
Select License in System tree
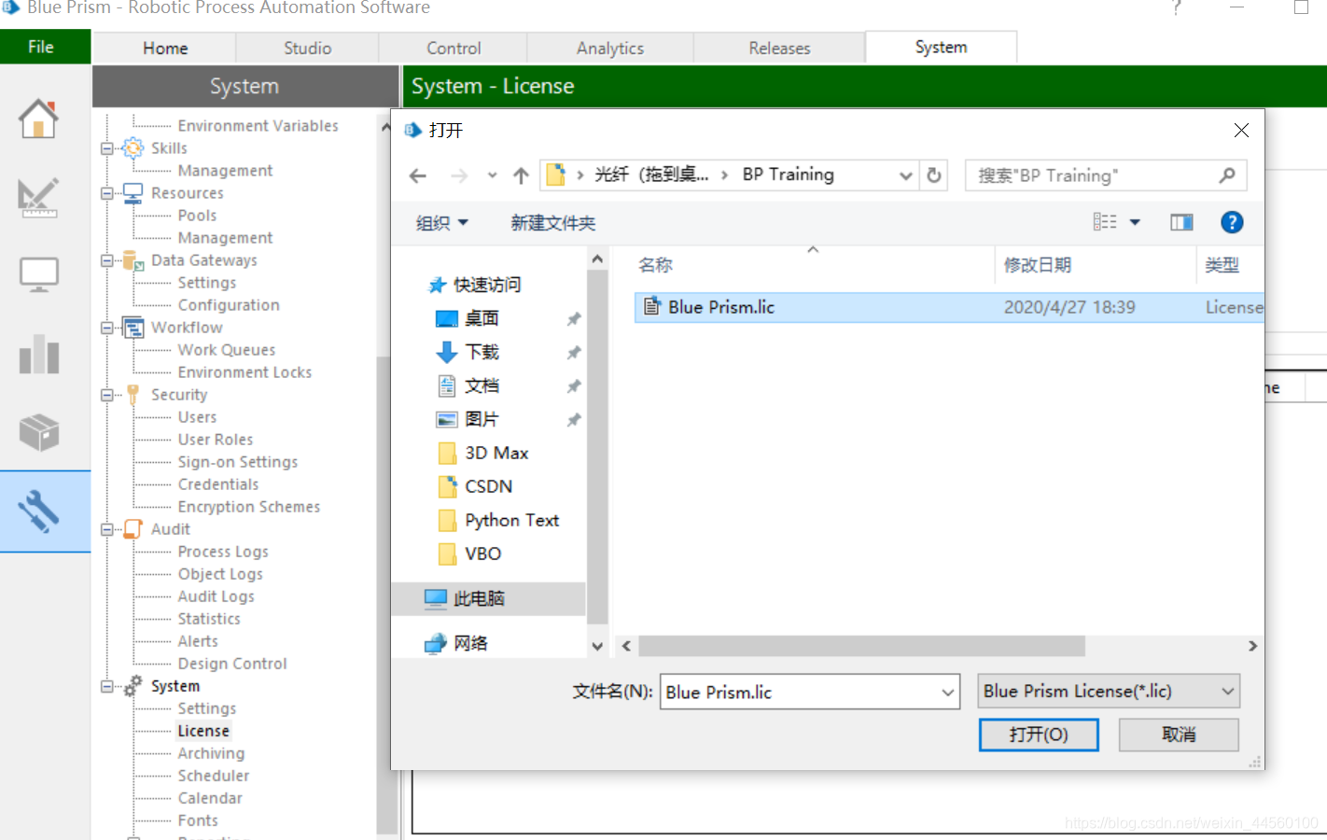(203, 731)
